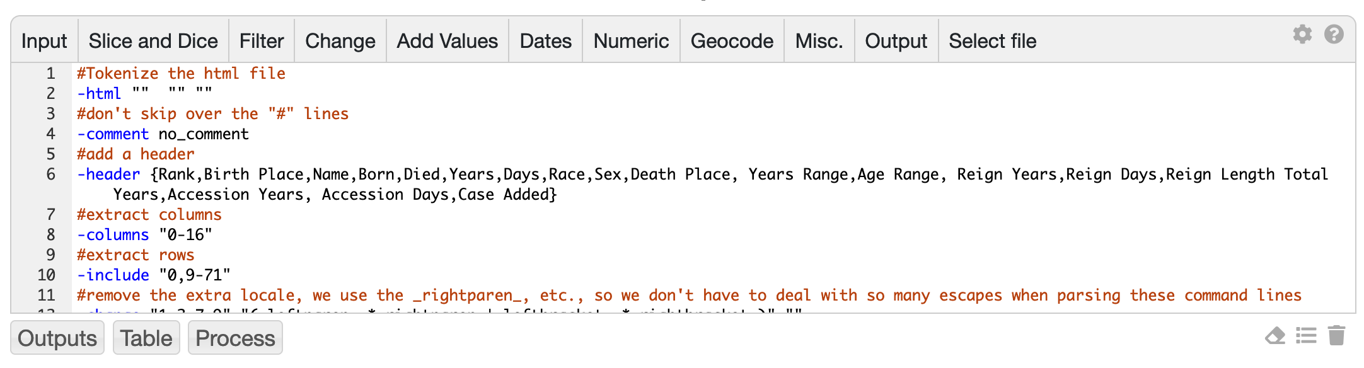The image size is (1364, 368).
Task: Click the Table button
Action: [146, 338]
